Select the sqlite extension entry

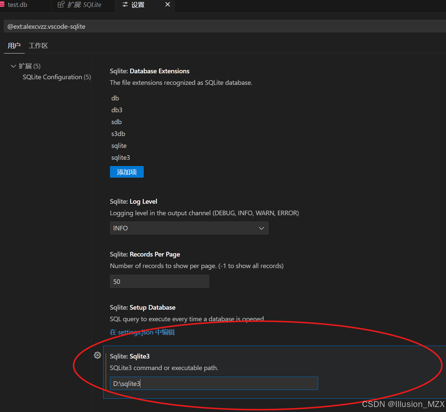tap(119, 146)
